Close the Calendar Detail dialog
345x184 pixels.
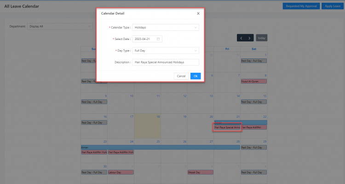click(x=198, y=13)
